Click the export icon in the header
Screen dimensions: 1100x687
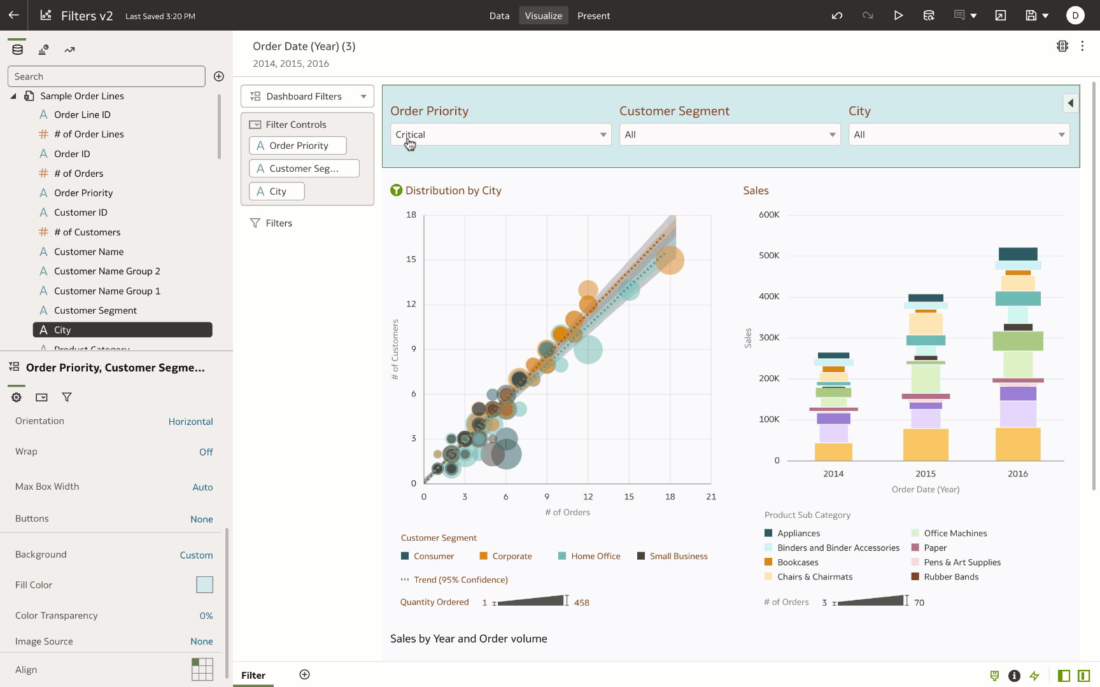1001,15
